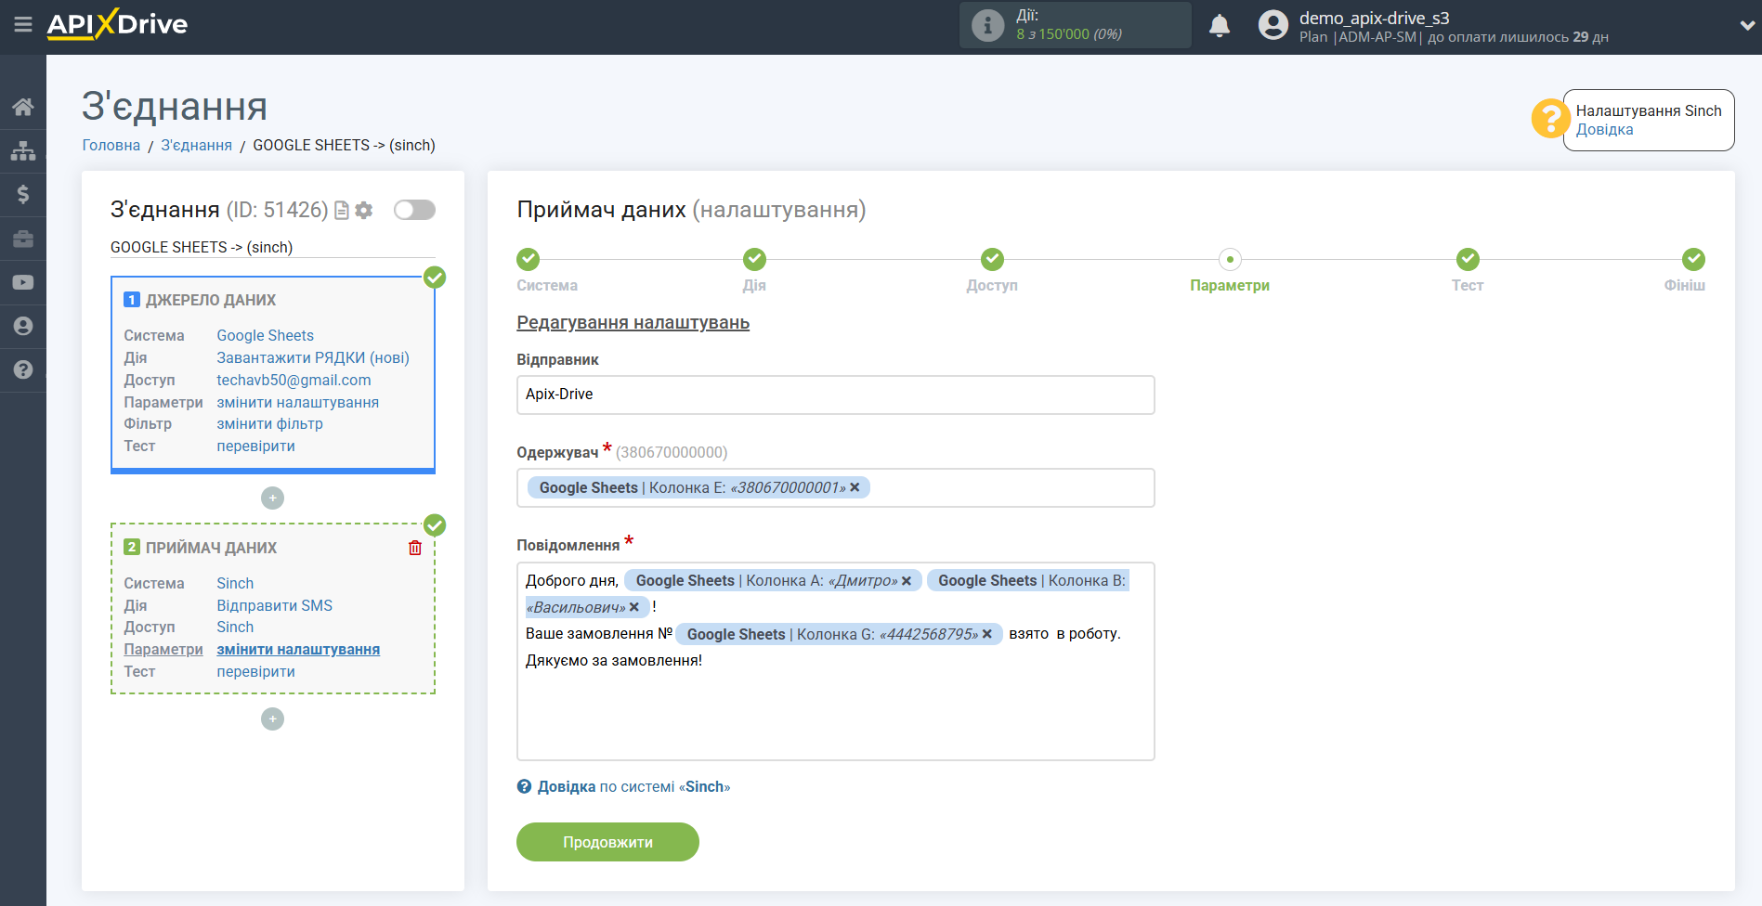Open the user profile sidebar icon
The image size is (1762, 906).
23,326
